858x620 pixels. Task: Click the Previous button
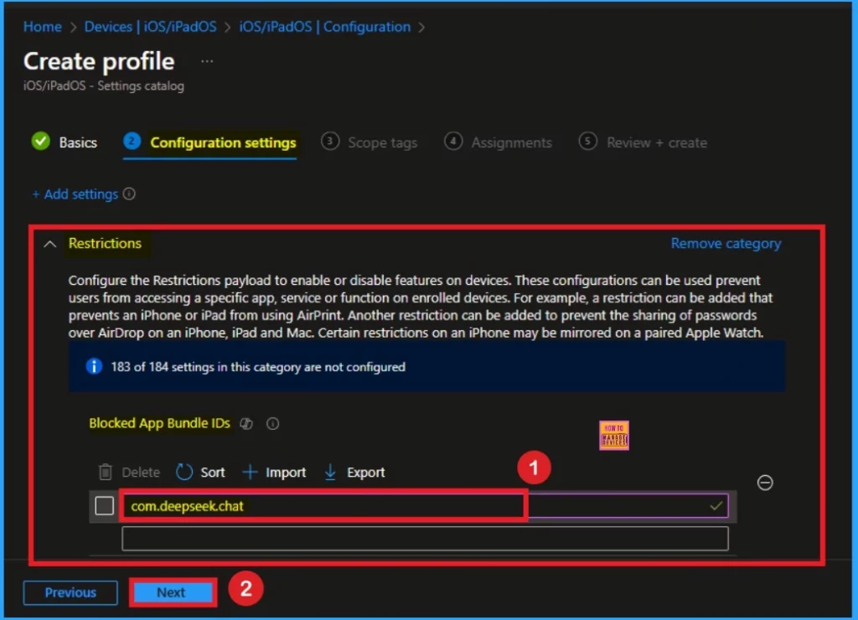70,592
